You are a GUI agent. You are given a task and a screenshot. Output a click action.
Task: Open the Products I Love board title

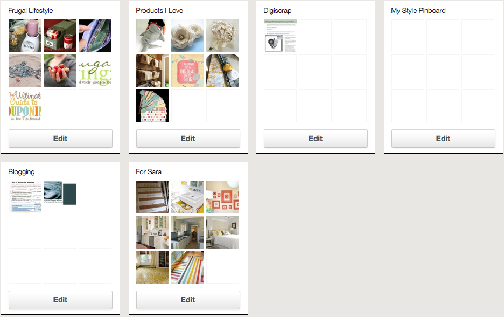coord(159,11)
